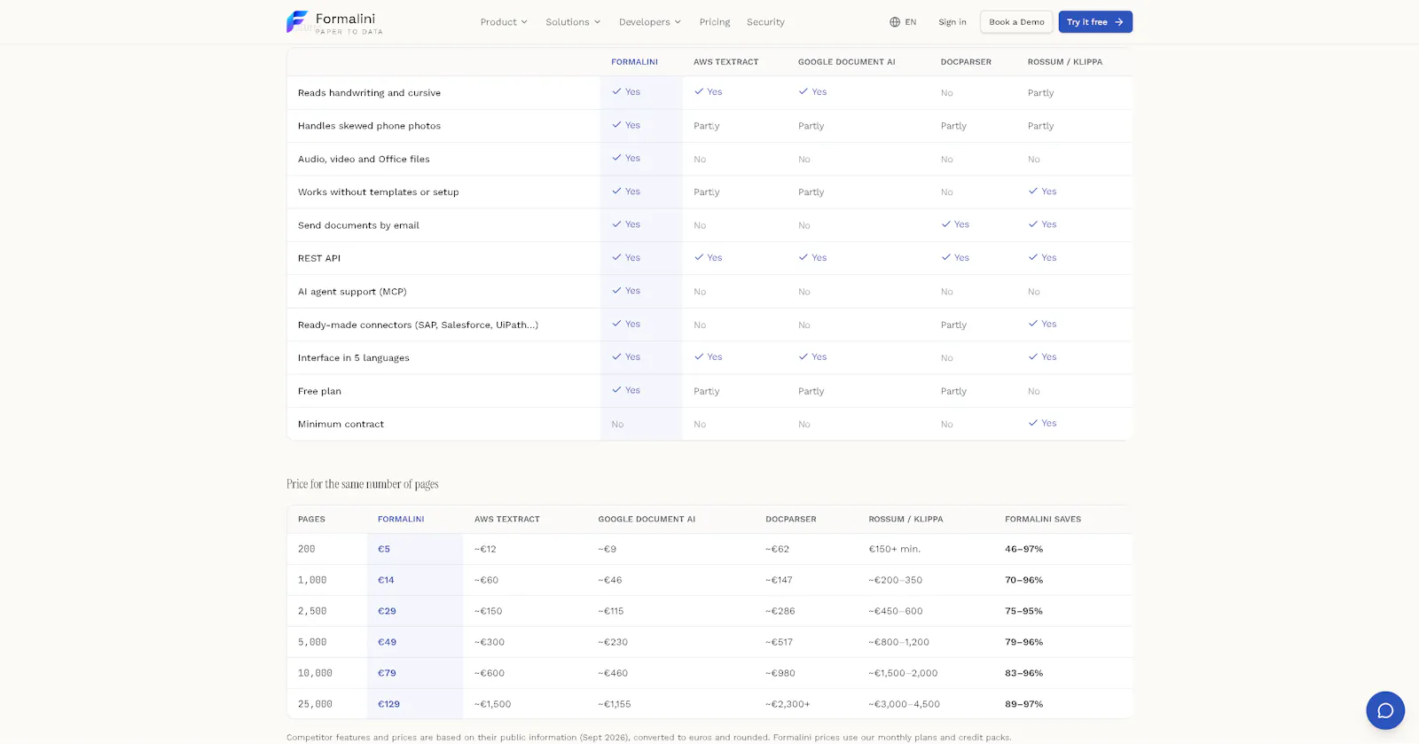Open the chat bubble widget
Image resolution: width=1419 pixels, height=744 pixels.
tap(1385, 710)
